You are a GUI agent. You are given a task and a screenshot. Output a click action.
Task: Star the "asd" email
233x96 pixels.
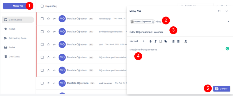tap(48, 44)
